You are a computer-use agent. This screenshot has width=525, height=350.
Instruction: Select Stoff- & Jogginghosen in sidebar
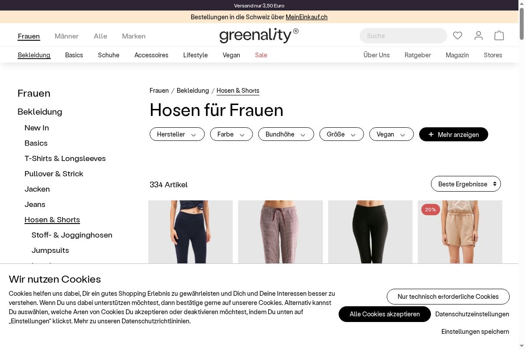72,235
